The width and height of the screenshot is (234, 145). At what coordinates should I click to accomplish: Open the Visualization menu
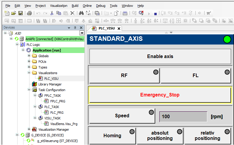coord(58,6)
